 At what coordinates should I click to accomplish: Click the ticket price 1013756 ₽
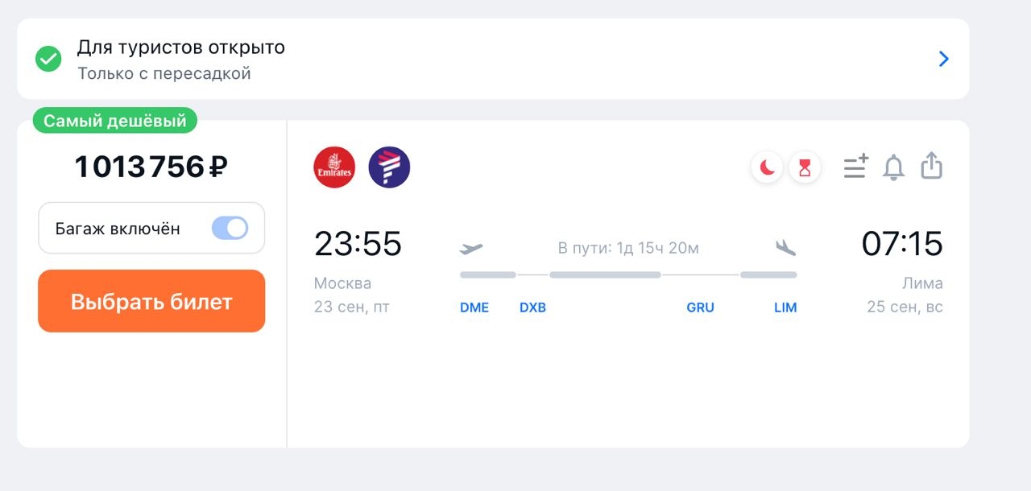(x=151, y=167)
